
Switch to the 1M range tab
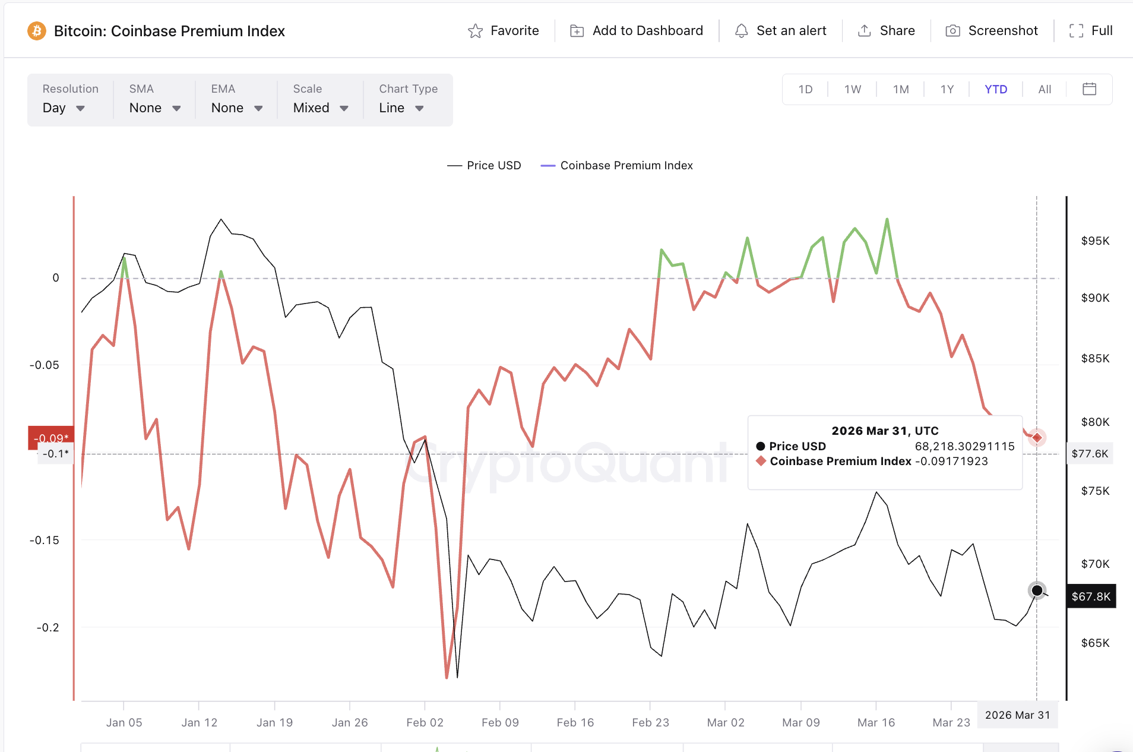point(901,89)
